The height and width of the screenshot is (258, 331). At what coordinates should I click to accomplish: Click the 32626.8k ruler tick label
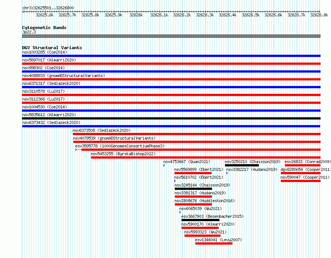coord(319,15)
